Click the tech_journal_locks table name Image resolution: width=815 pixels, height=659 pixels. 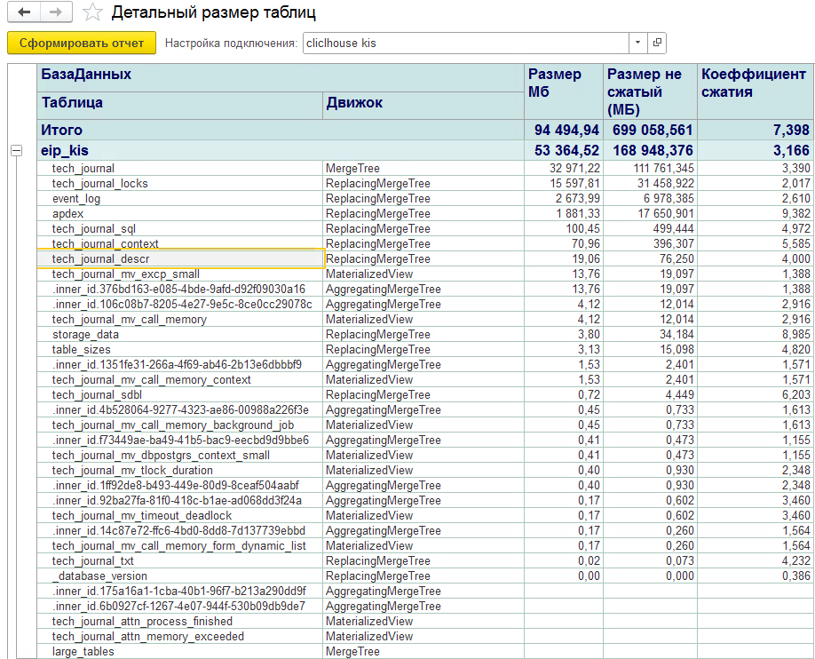(x=99, y=183)
